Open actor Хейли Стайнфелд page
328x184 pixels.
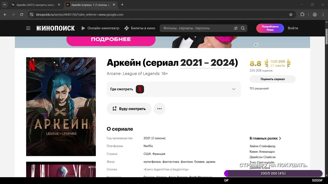point(262,146)
